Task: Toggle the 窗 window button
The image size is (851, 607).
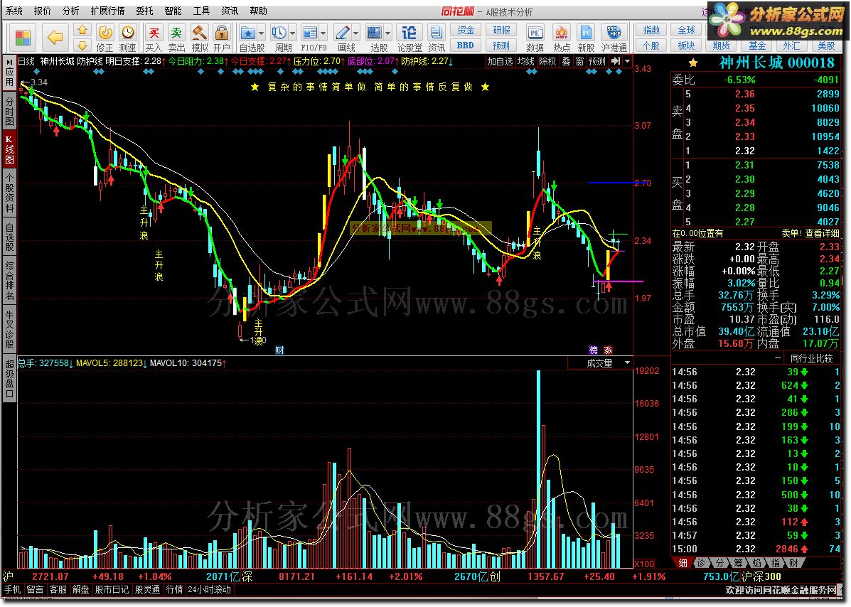Action: tap(579, 61)
